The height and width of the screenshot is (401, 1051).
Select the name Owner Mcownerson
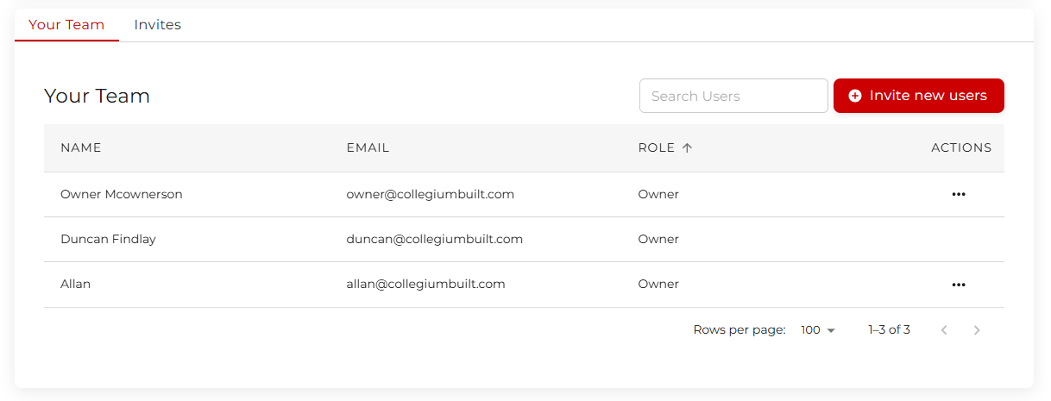point(122,194)
